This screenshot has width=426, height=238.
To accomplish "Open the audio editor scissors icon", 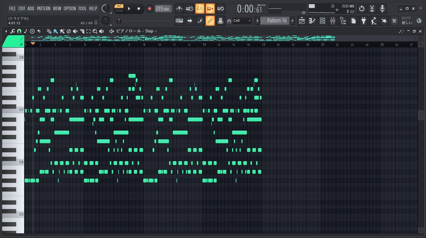I will 372,8.
